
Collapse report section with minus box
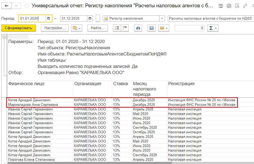pos(4,37)
